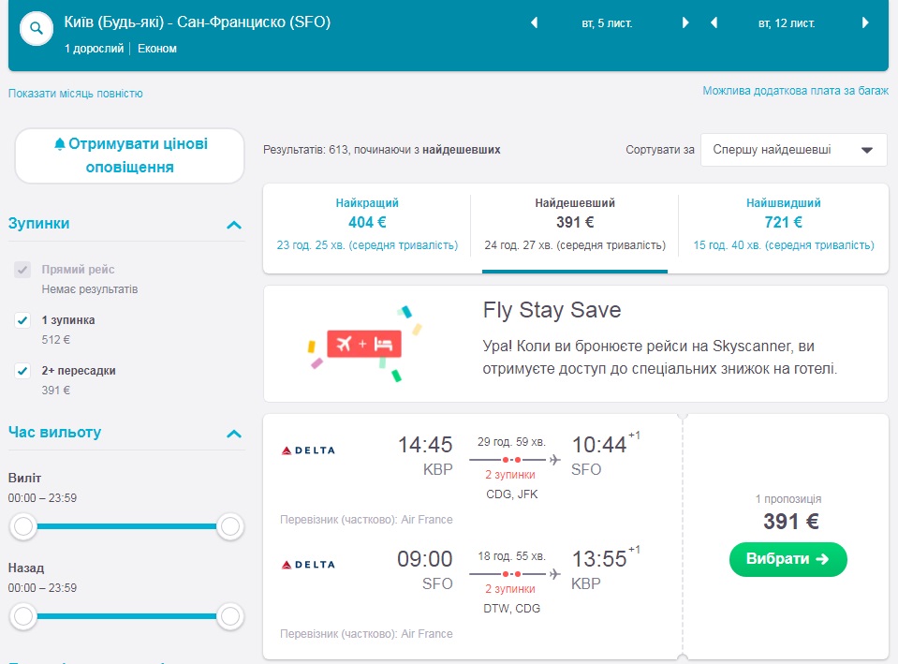Switch to the 'Найшвидший' tab
898x664 pixels.
(x=784, y=224)
